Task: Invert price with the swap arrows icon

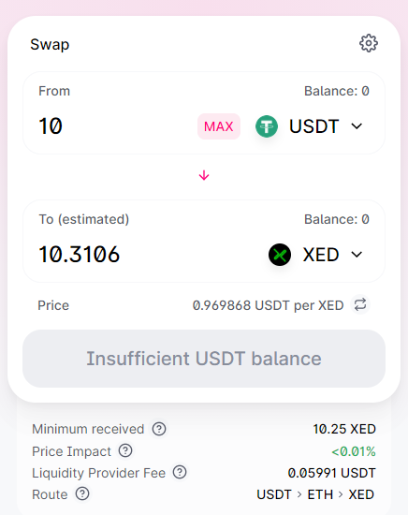Action: pos(360,305)
